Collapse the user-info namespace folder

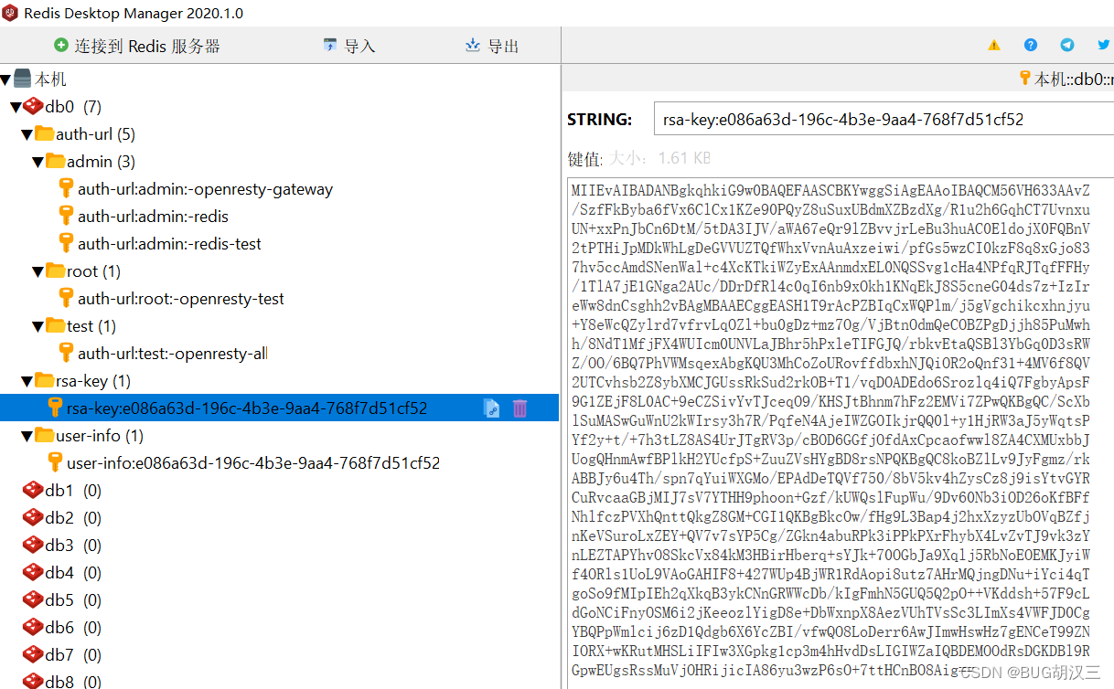pyautogui.click(x=27, y=436)
